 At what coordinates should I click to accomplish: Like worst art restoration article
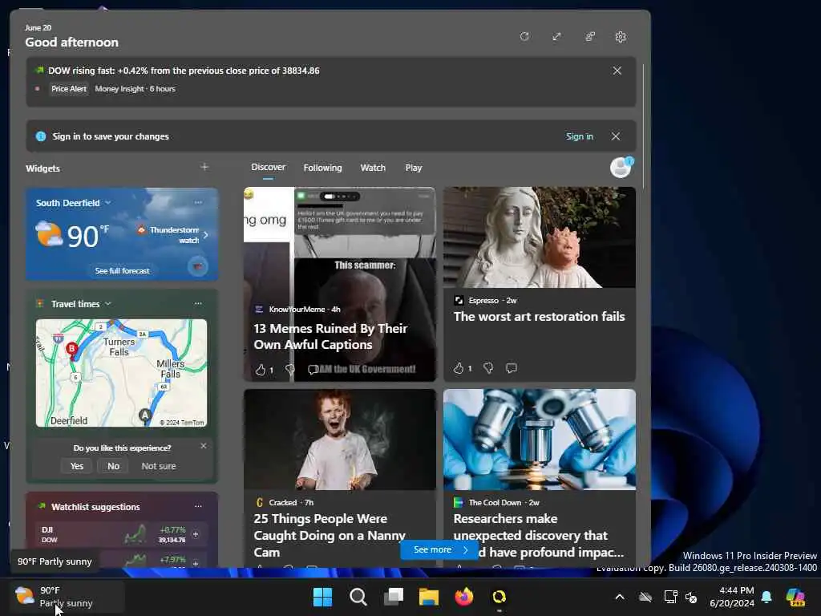(x=459, y=368)
